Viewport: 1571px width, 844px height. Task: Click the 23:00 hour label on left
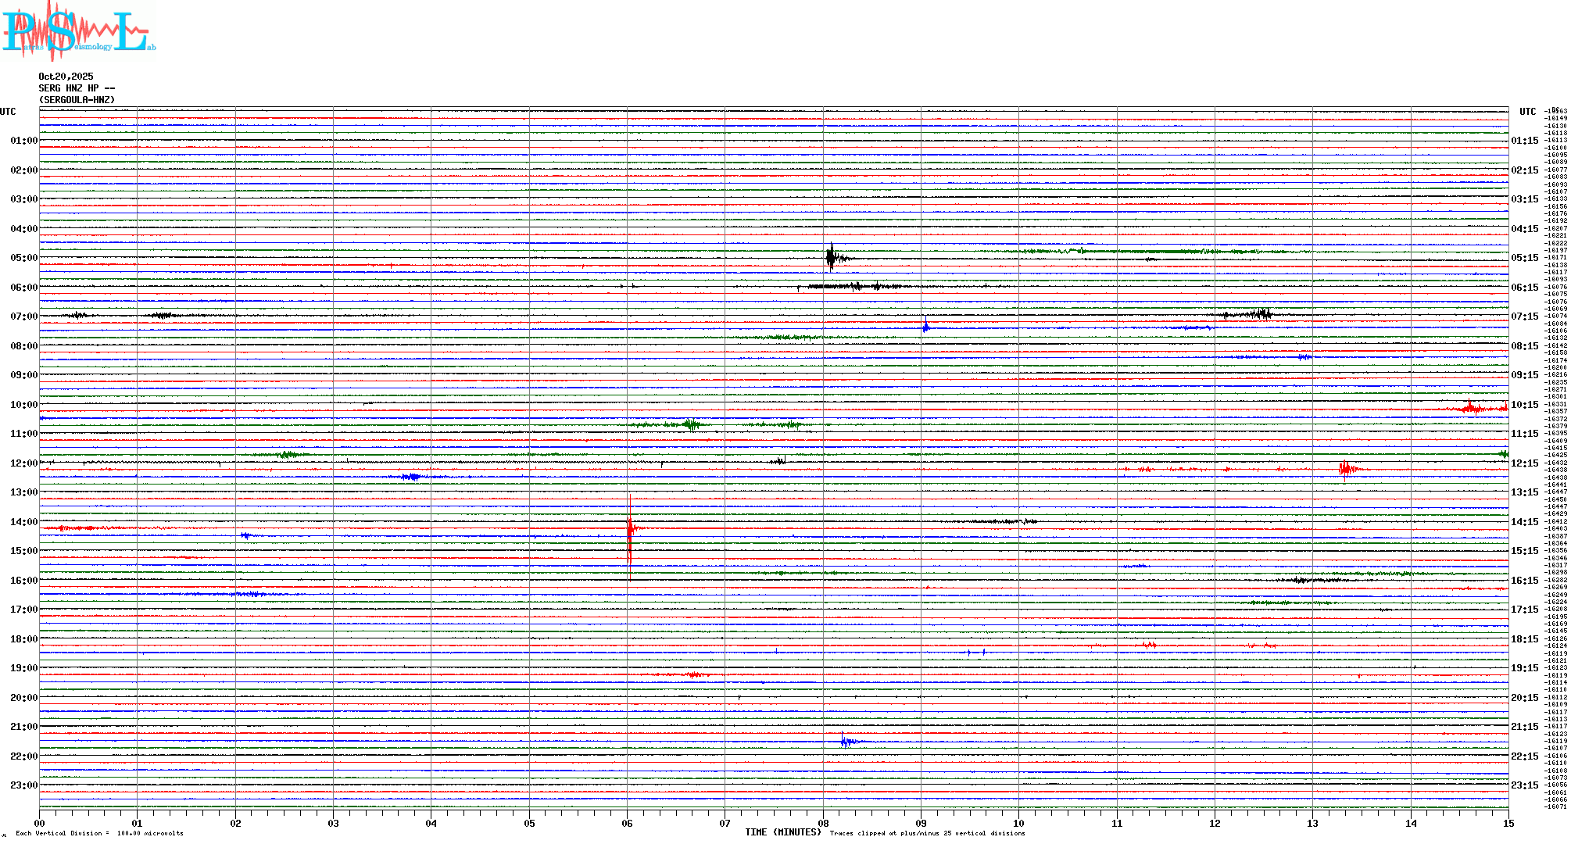(23, 785)
